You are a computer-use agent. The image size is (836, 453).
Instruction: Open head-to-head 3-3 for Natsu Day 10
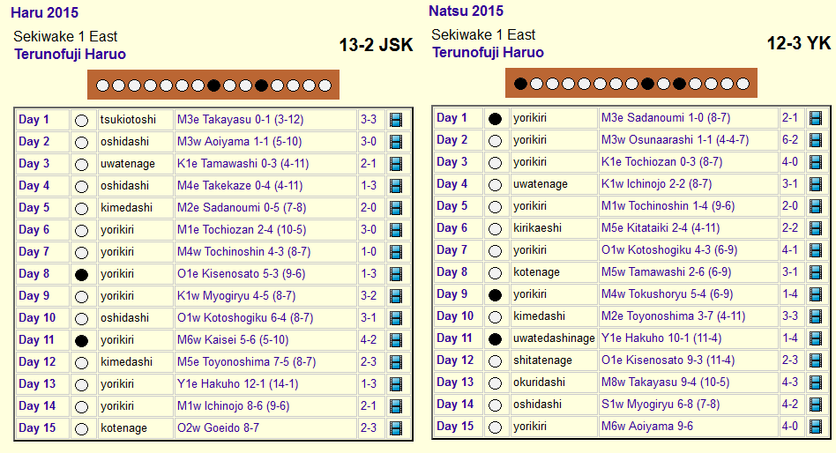(x=789, y=316)
